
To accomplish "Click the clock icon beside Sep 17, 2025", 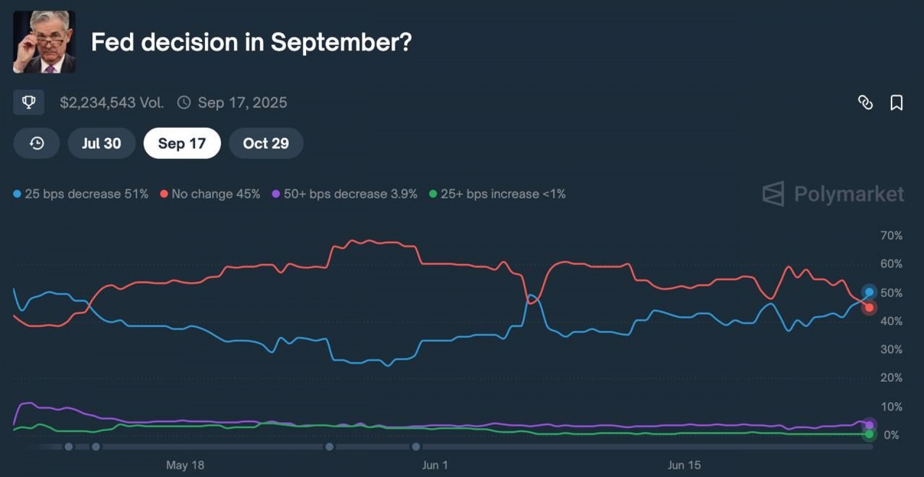I will click(184, 102).
